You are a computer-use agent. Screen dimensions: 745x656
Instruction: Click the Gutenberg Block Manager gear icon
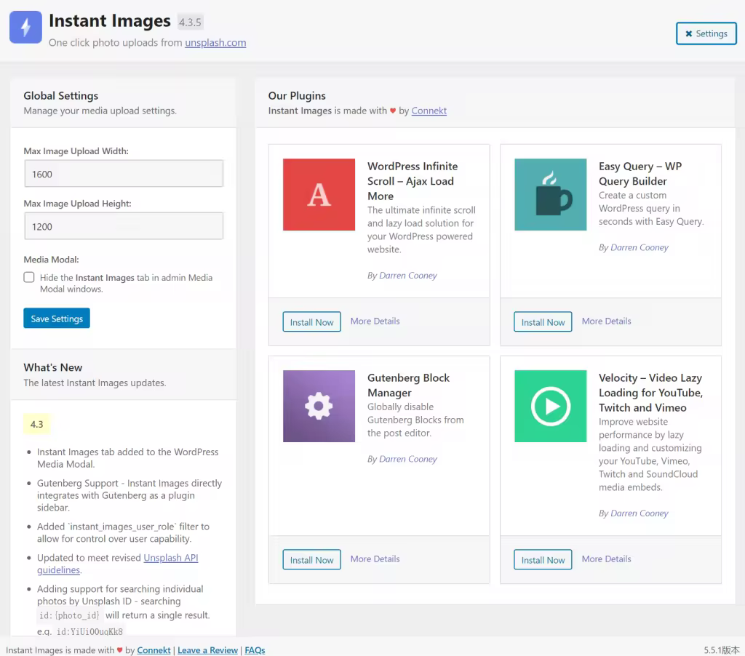pyautogui.click(x=319, y=406)
